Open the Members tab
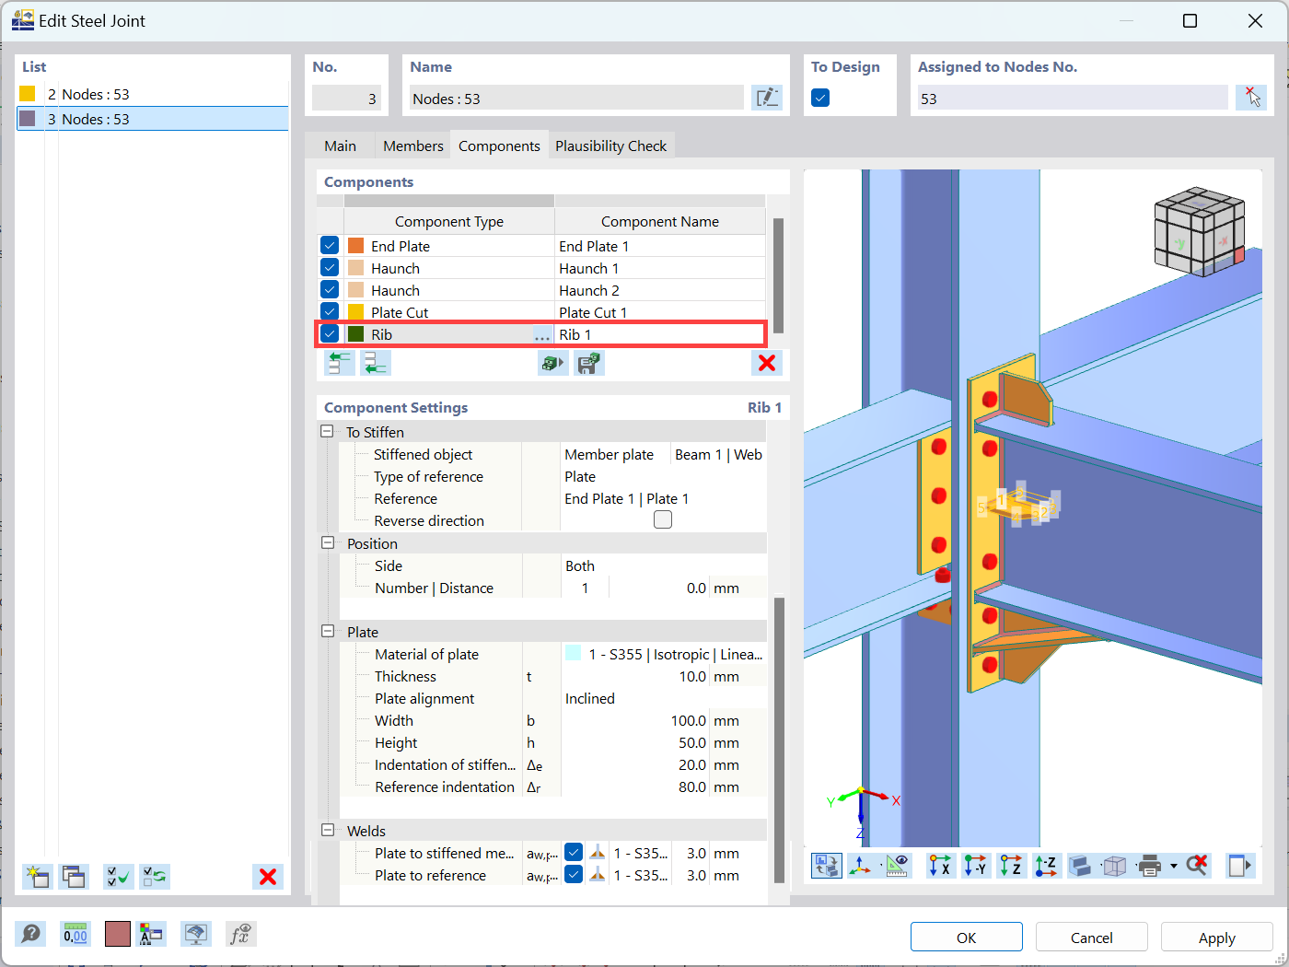 pyautogui.click(x=412, y=146)
